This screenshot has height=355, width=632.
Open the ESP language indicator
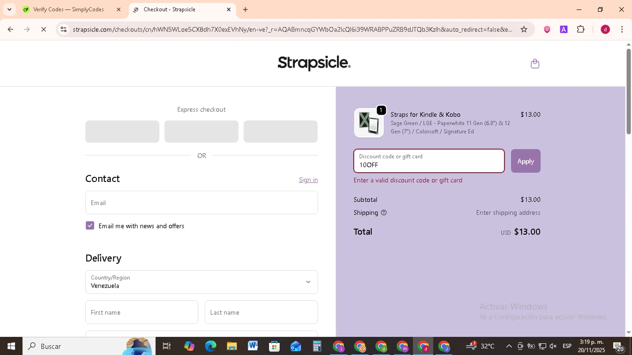tap(567, 346)
